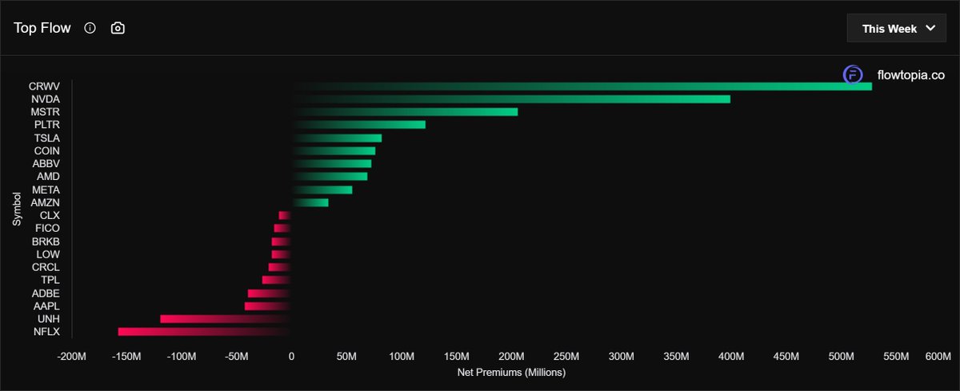The image size is (960, 391).
Task: Click the camera snapshot icon
Action: [x=118, y=28]
